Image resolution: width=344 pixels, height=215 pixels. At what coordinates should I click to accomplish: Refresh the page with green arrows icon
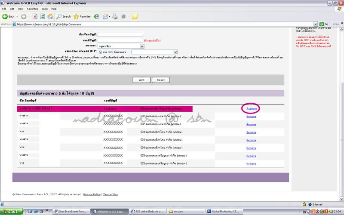tap(43, 16)
